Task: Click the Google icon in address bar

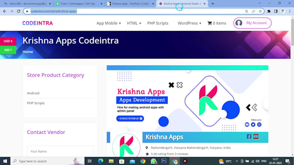Action: tap(246, 11)
